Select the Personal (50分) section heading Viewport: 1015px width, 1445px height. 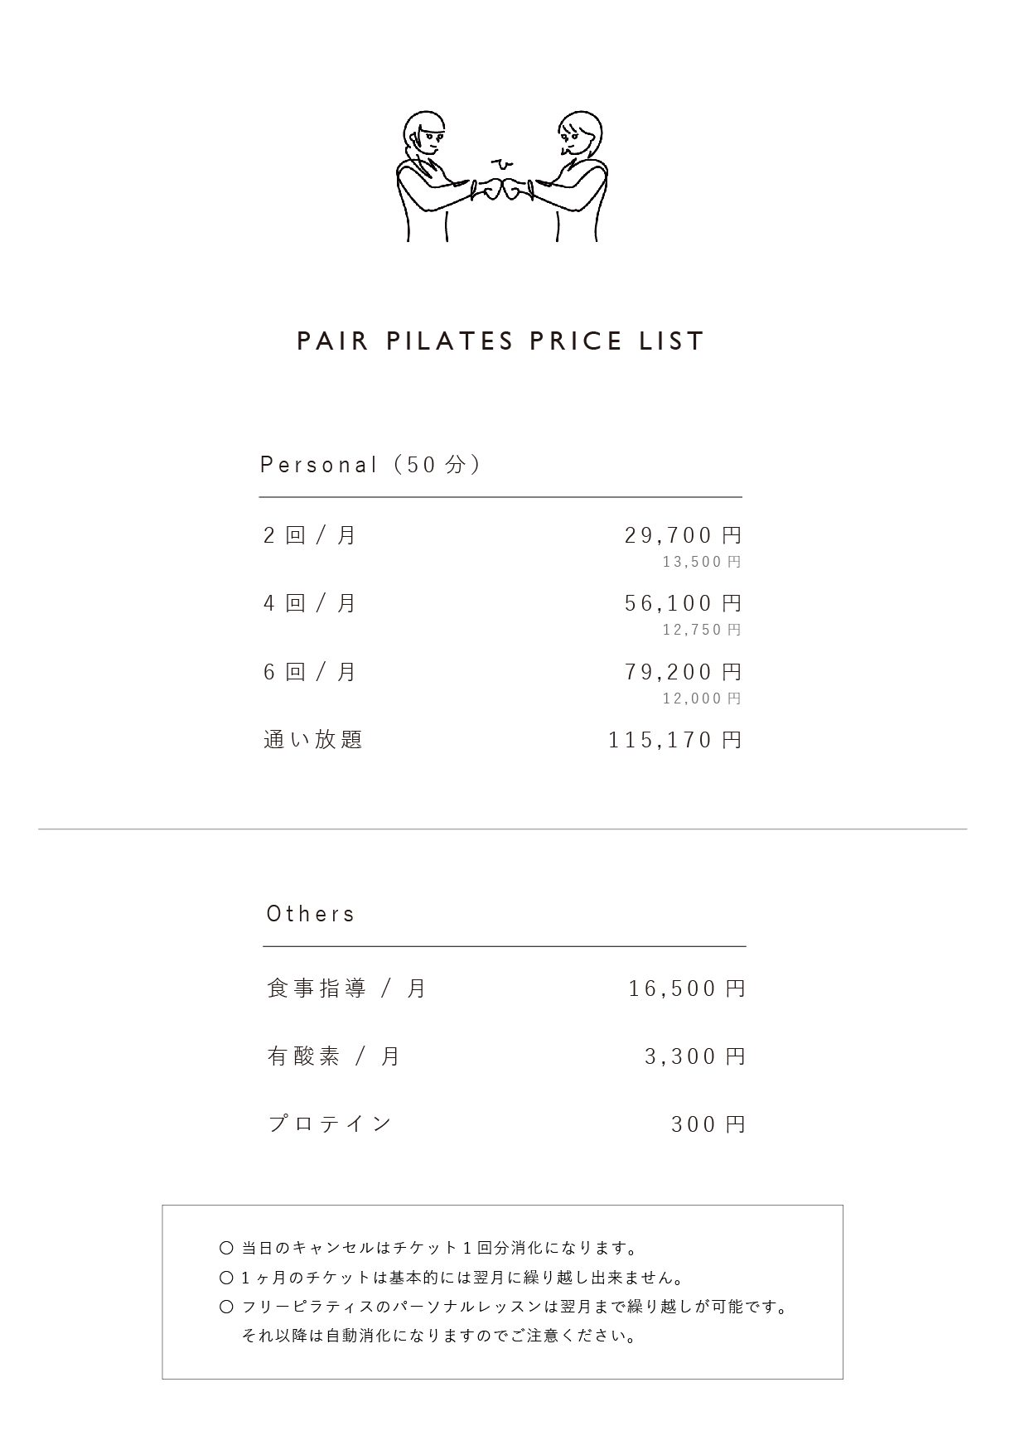[371, 464]
